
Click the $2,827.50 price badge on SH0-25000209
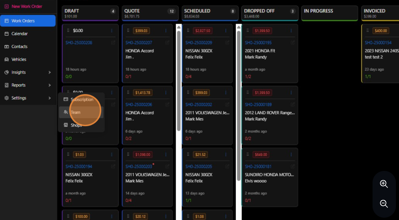[x=202, y=31]
